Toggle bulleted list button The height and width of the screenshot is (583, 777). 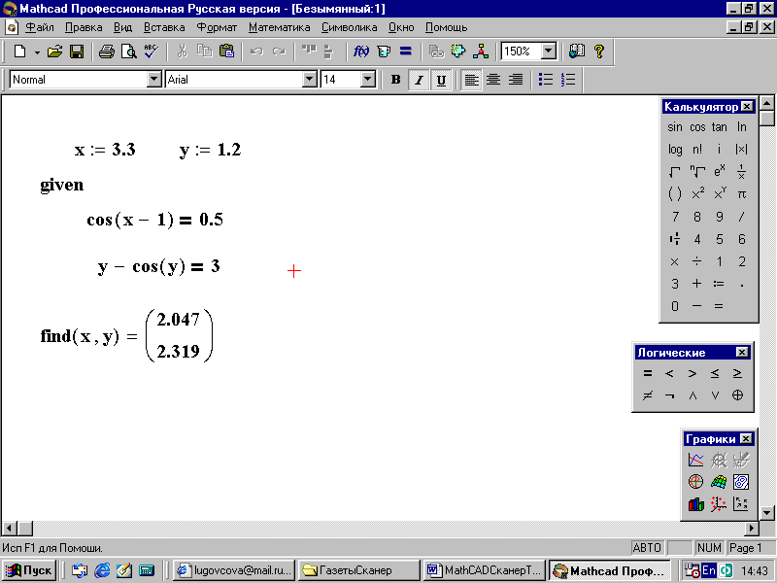point(546,80)
